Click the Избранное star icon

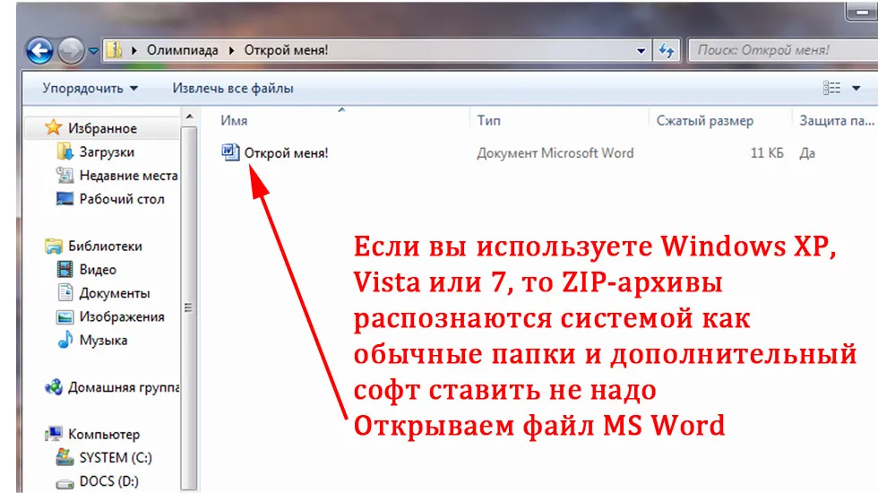(x=53, y=127)
